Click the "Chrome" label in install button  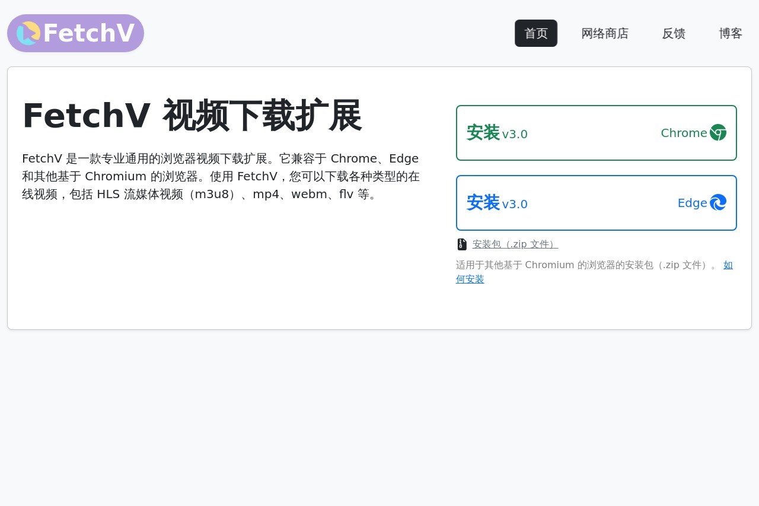tap(683, 133)
